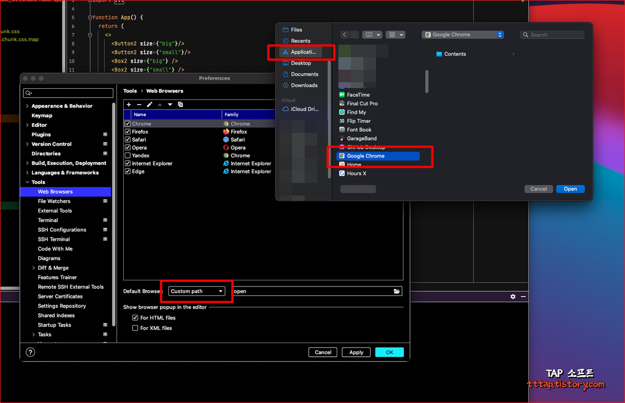Hide tool window with minus icon
The height and width of the screenshot is (403, 625).
tap(523, 297)
